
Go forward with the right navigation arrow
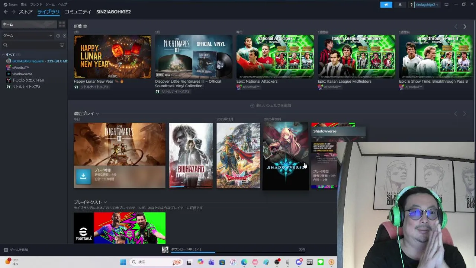(13, 12)
